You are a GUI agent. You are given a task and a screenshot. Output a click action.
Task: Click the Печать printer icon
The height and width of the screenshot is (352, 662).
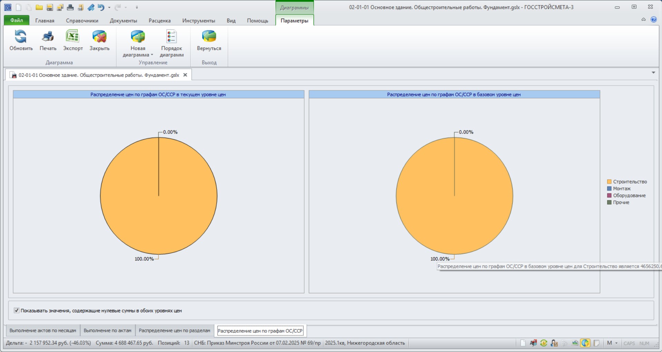click(x=48, y=37)
